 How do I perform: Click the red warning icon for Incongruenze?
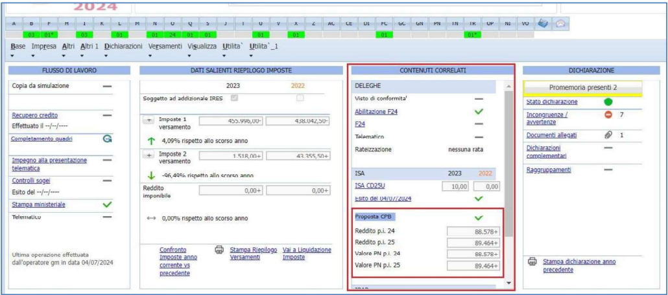click(608, 115)
